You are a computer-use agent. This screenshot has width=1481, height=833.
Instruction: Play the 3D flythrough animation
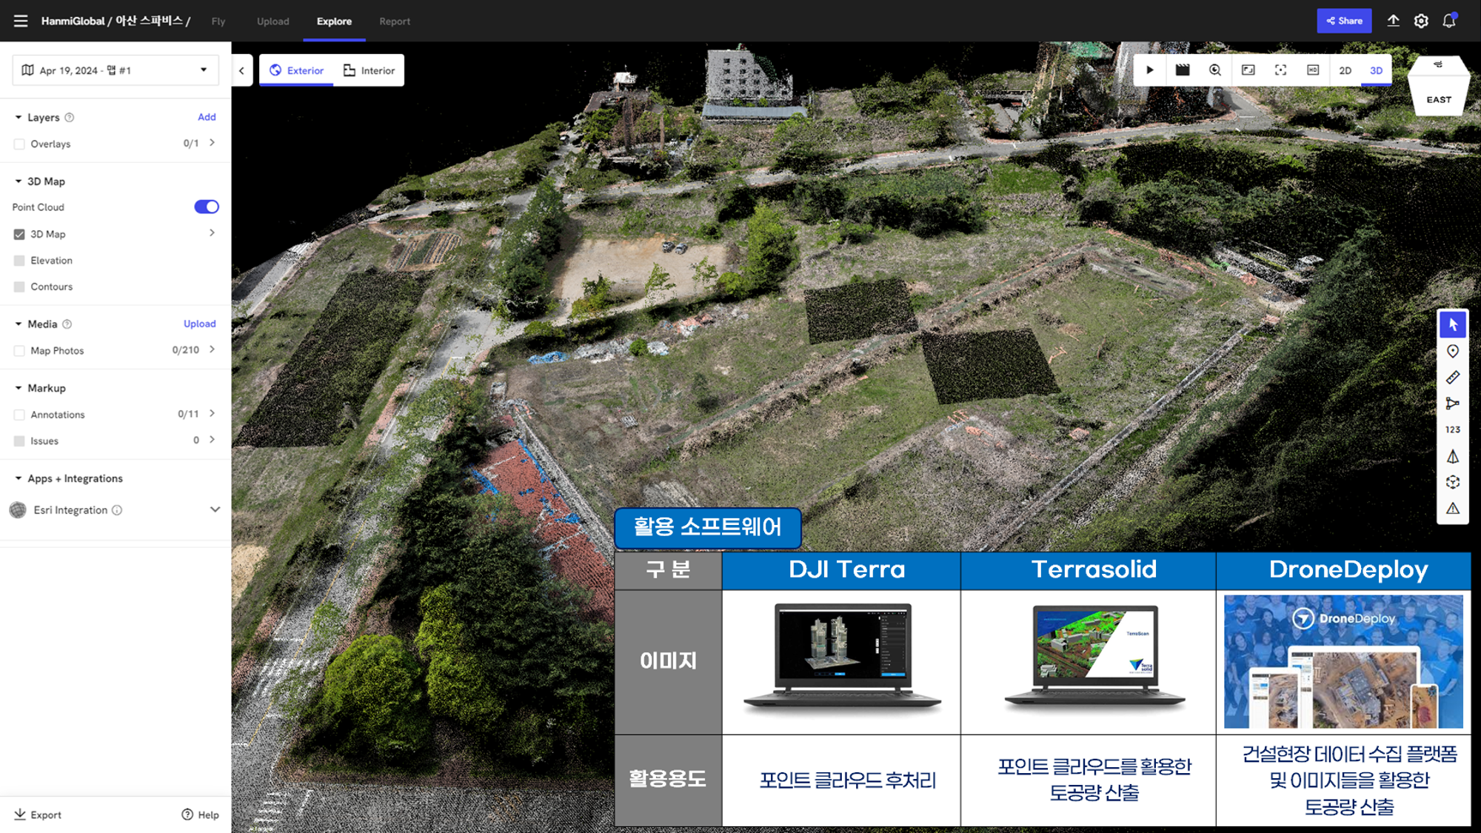(1150, 70)
